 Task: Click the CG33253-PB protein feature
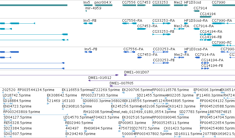click(161, 63)
